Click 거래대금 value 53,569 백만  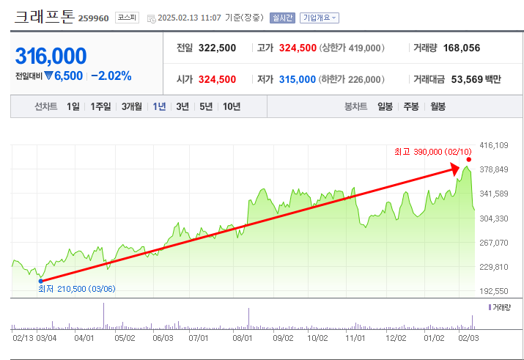pos(476,80)
